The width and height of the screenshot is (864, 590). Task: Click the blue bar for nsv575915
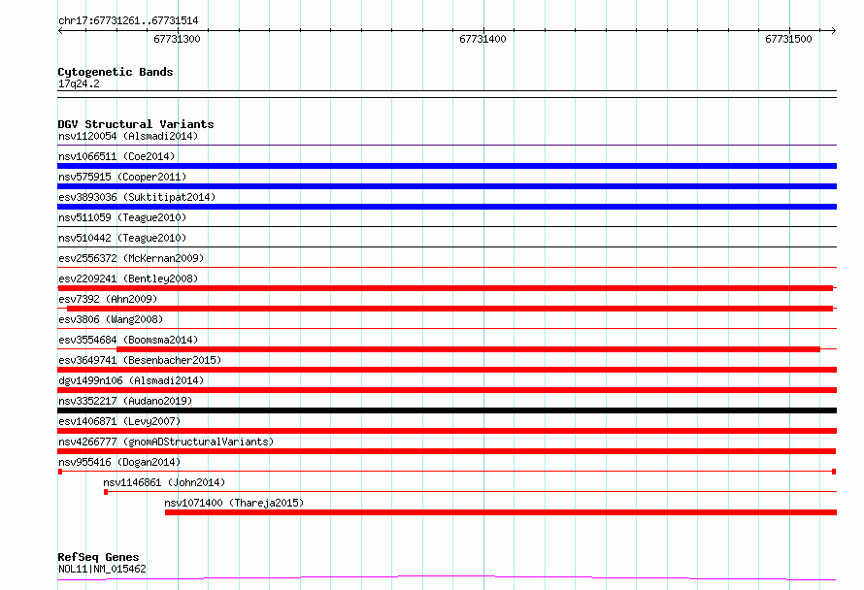(x=447, y=186)
